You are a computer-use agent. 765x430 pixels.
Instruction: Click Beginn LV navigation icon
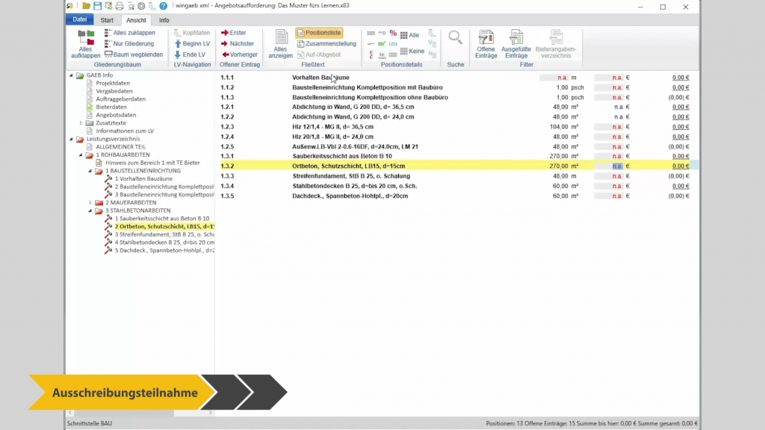(196, 43)
